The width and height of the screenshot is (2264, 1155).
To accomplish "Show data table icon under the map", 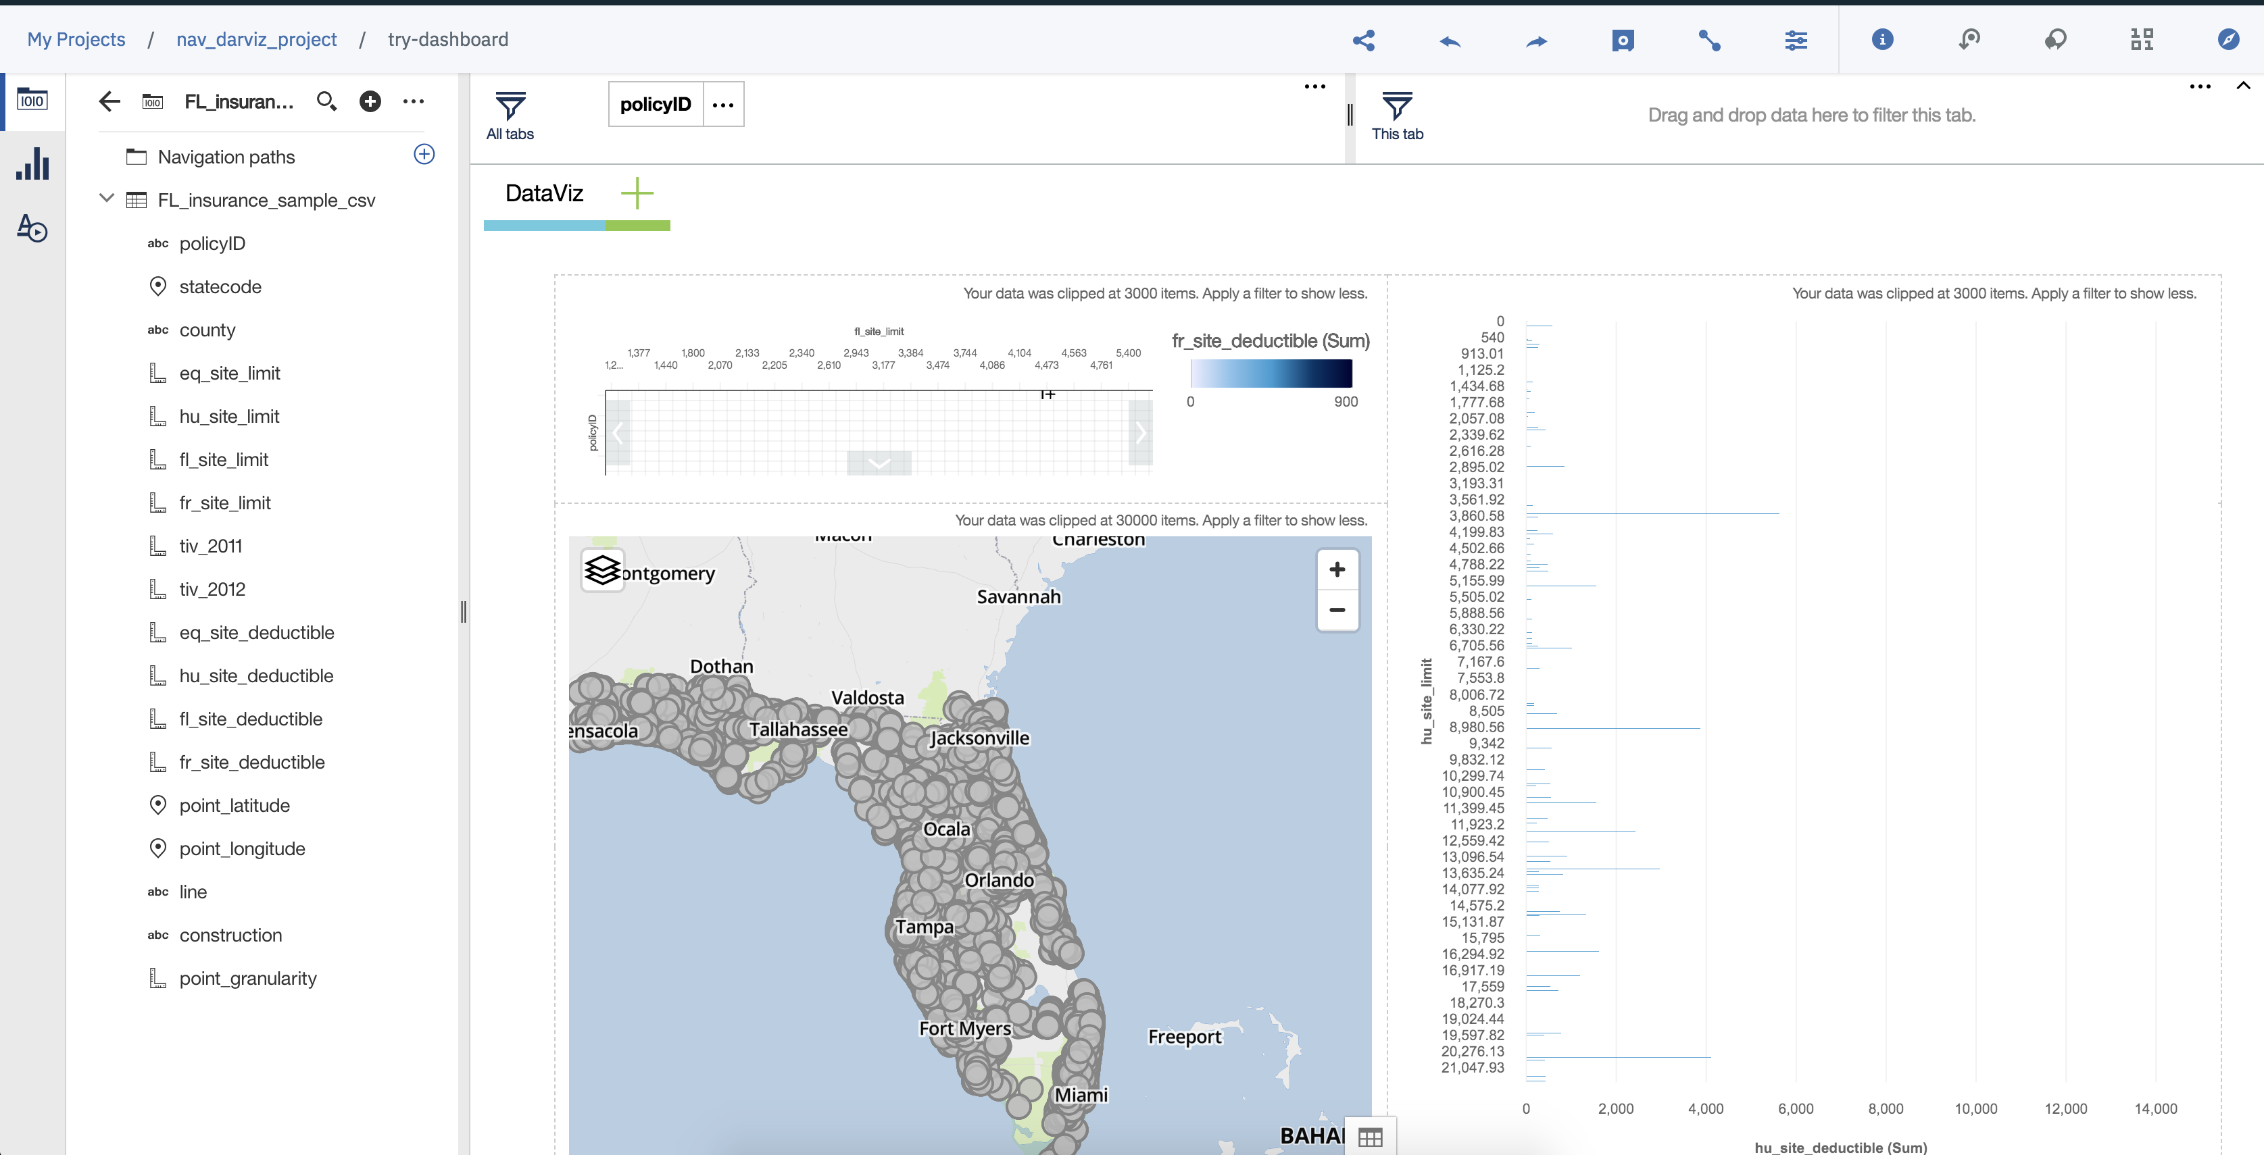I will [x=1370, y=1137].
